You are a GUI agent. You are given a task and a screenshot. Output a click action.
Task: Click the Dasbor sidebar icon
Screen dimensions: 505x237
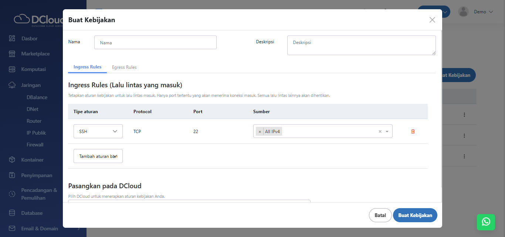pyautogui.click(x=12, y=38)
